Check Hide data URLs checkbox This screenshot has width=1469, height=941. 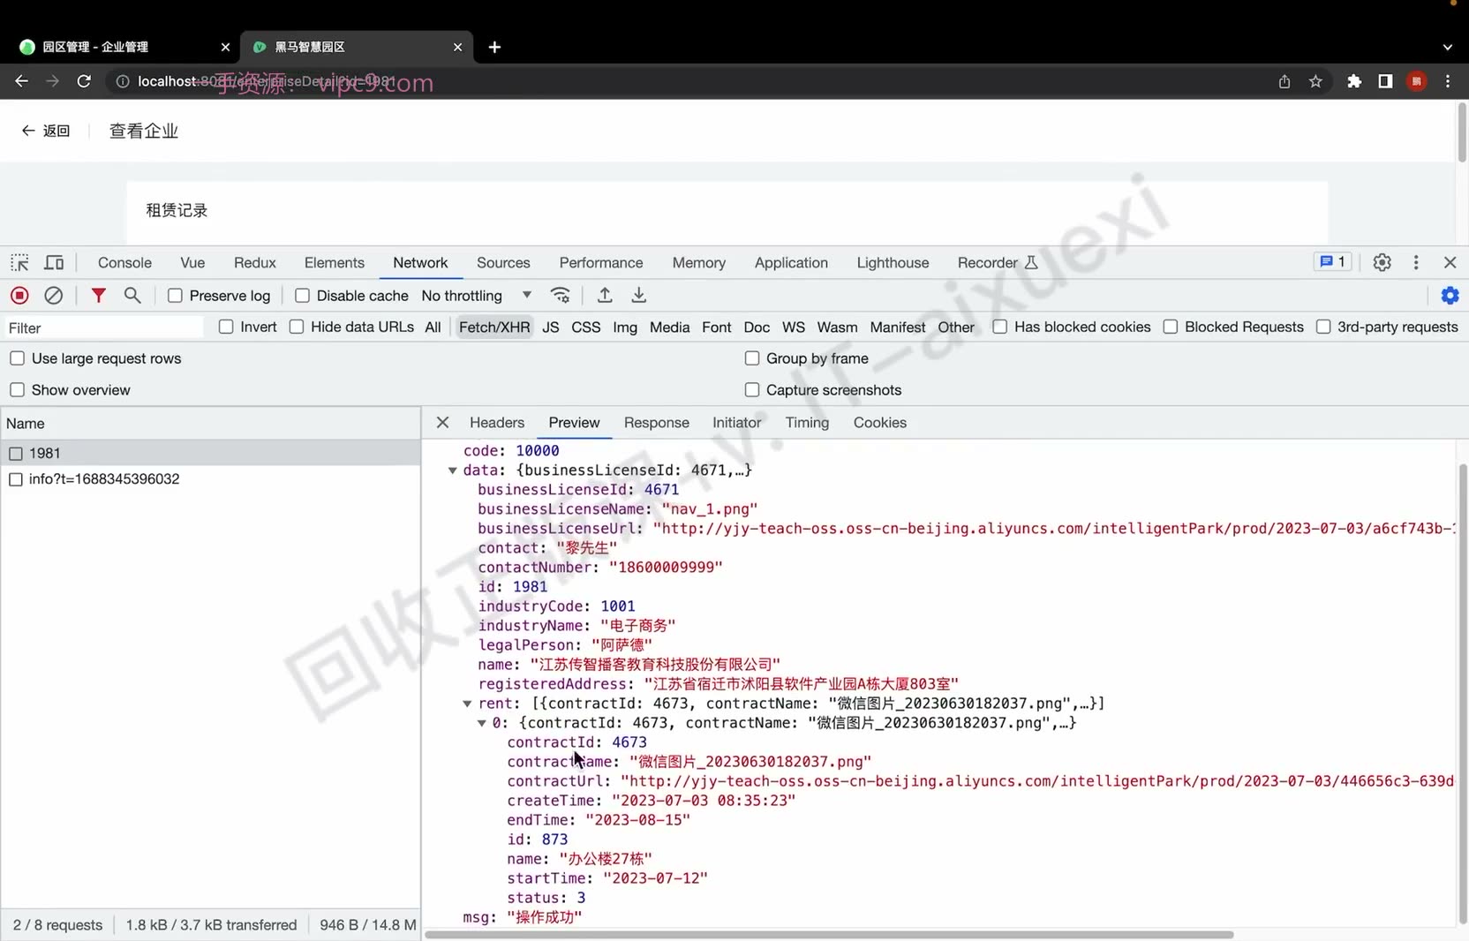pos(297,327)
